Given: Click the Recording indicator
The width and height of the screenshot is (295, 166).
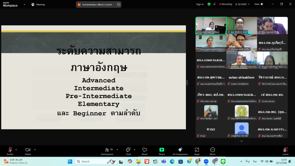Looking at the screenshot, I should click(226, 4).
